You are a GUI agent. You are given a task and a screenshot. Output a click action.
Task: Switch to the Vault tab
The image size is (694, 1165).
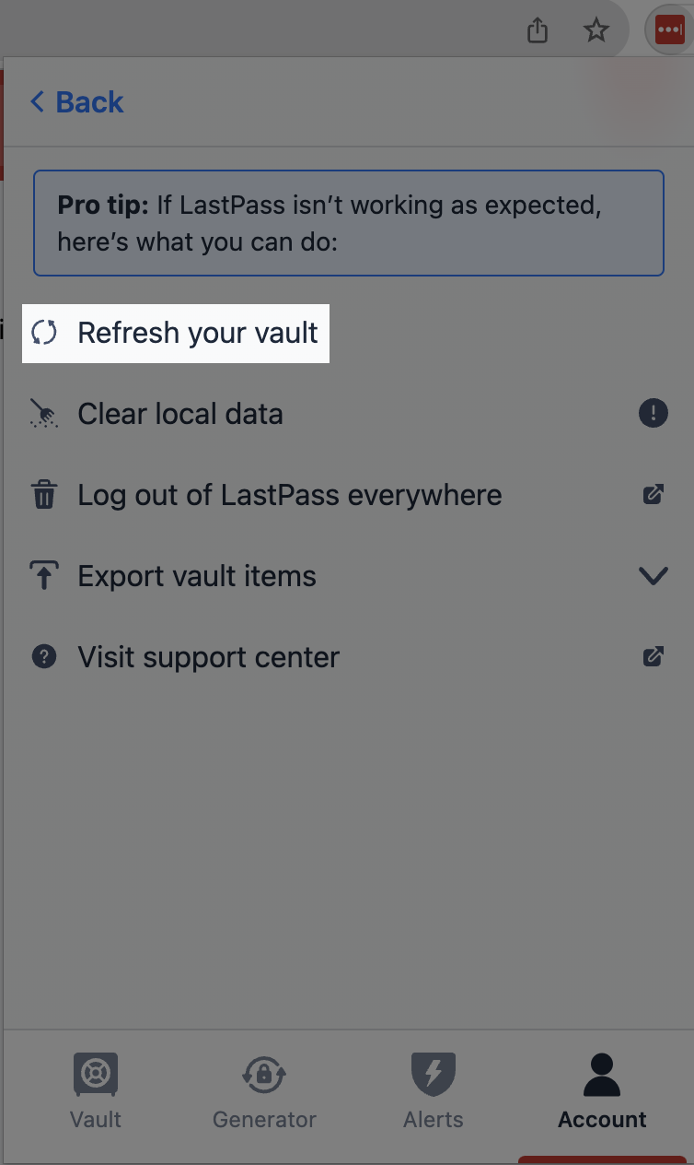[x=96, y=1091]
